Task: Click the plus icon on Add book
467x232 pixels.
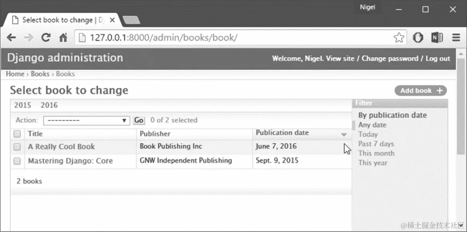Action: pyautogui.click(x=440, y=91)
